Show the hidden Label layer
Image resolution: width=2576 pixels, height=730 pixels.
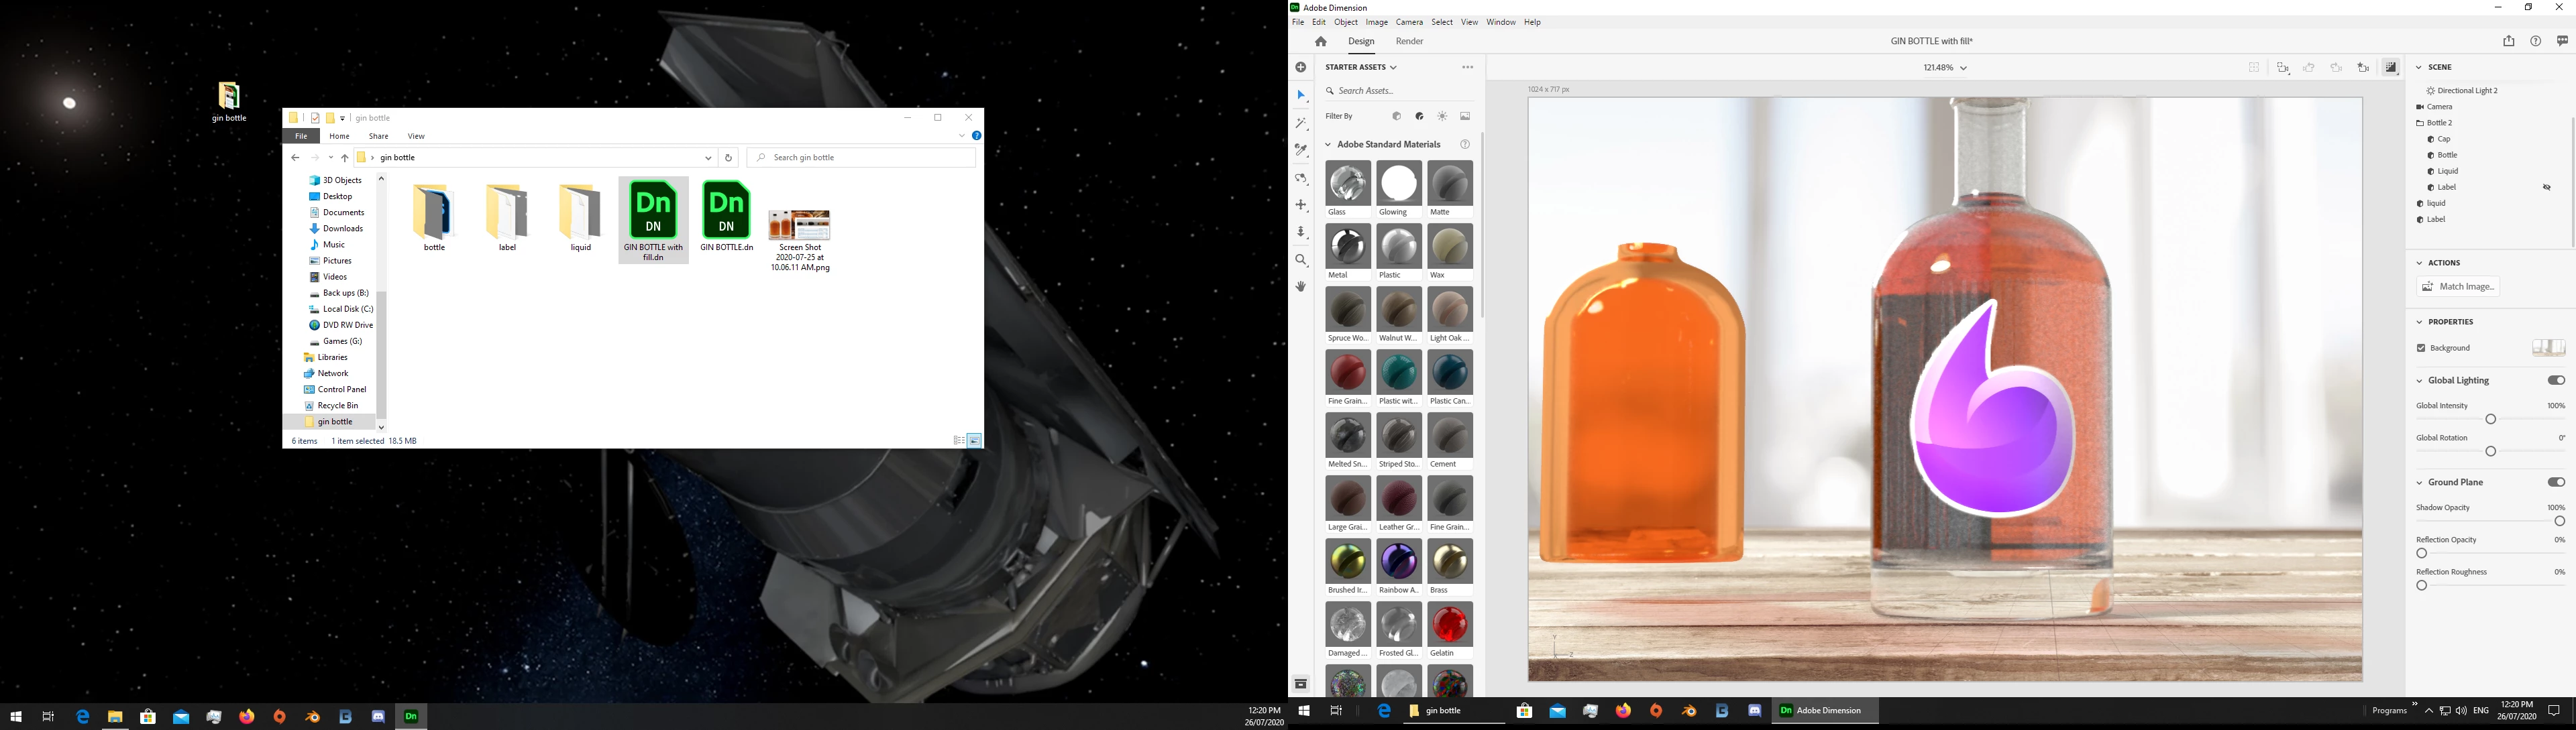[2547, 188]
